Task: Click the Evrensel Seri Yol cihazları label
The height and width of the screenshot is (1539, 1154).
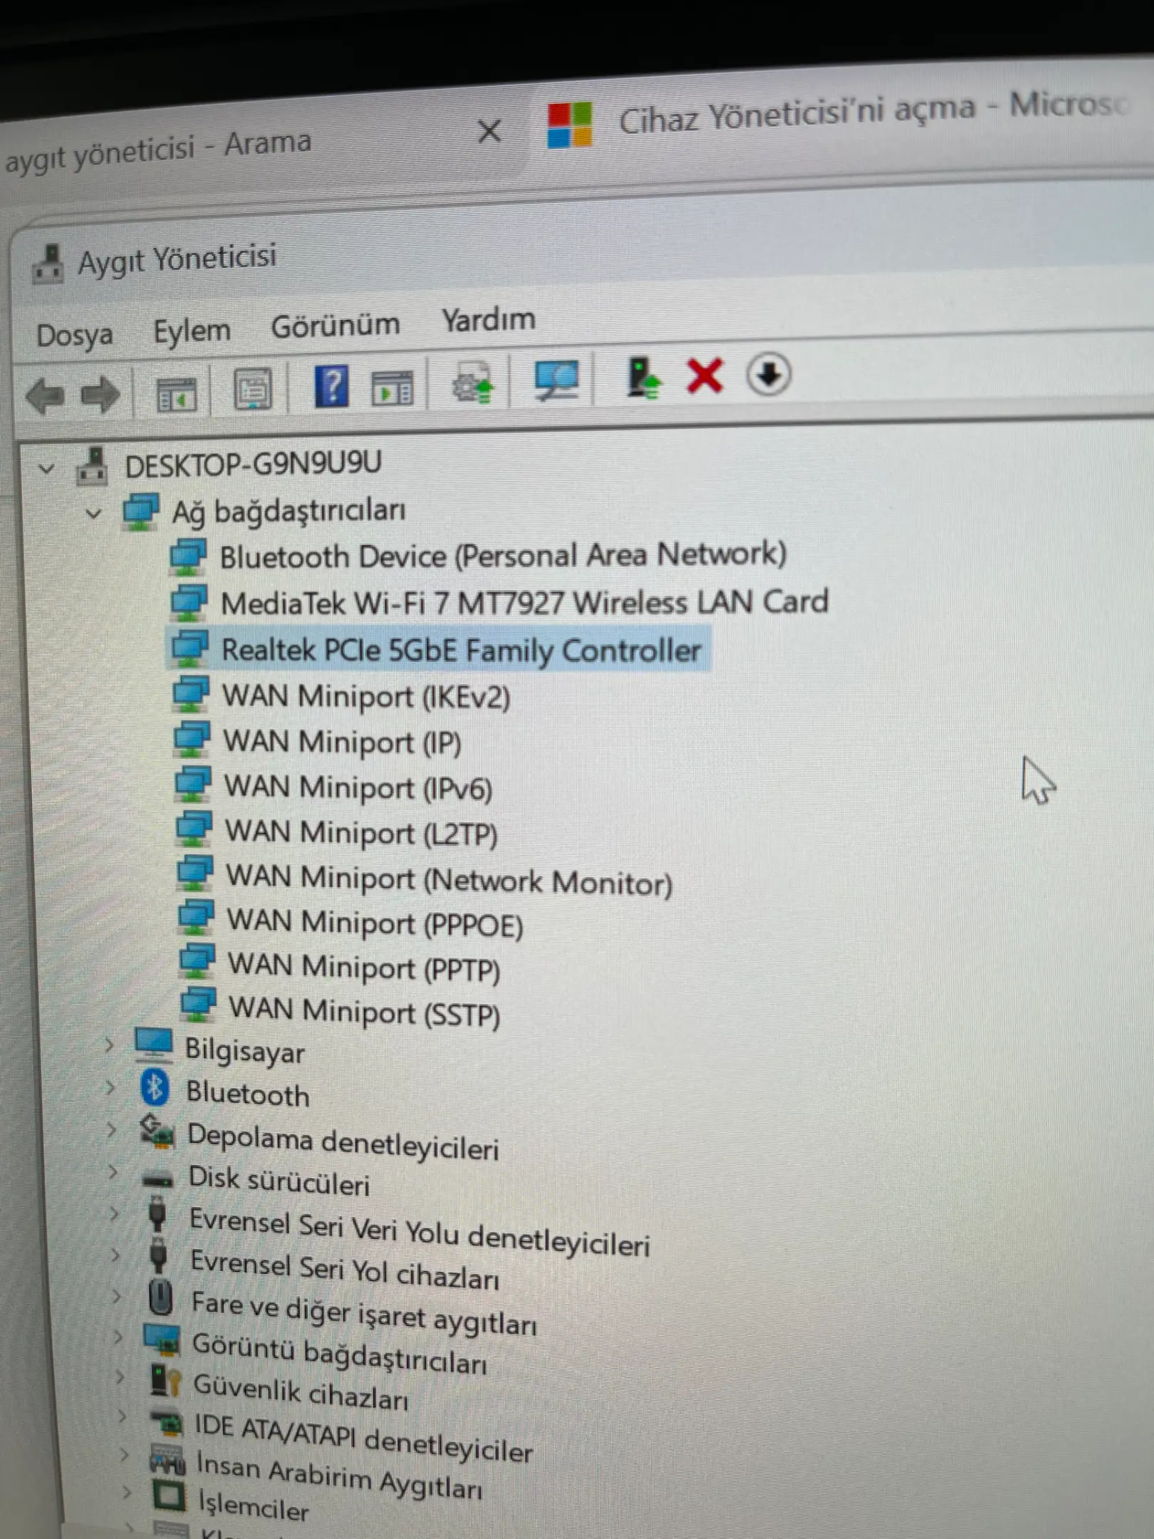Action: 345,1270
